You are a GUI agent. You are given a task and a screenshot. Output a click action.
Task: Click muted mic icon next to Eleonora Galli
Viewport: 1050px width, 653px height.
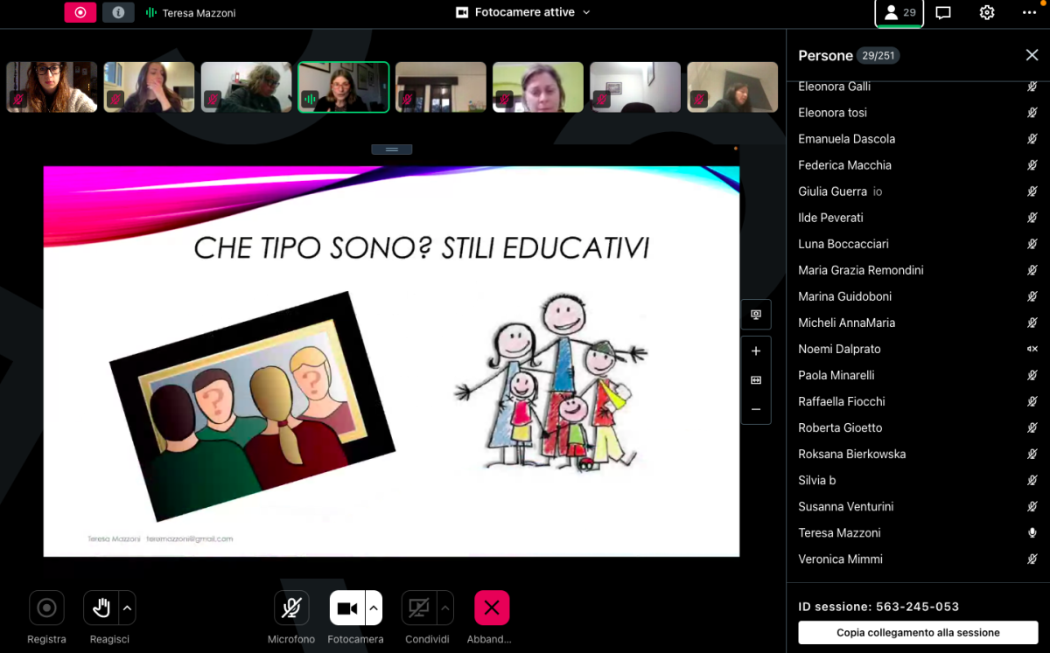pyautogui.click(x=1032, y=87)
